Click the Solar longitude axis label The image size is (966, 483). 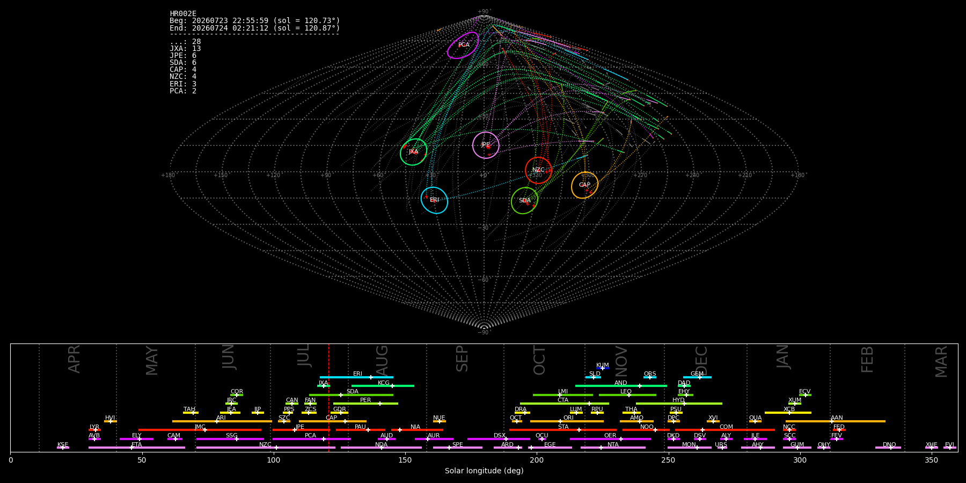[x=484, y=471]
